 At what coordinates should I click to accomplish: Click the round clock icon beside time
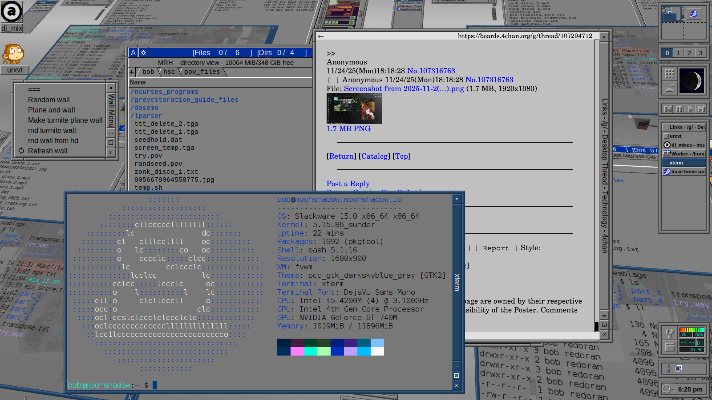click(667, 389)
